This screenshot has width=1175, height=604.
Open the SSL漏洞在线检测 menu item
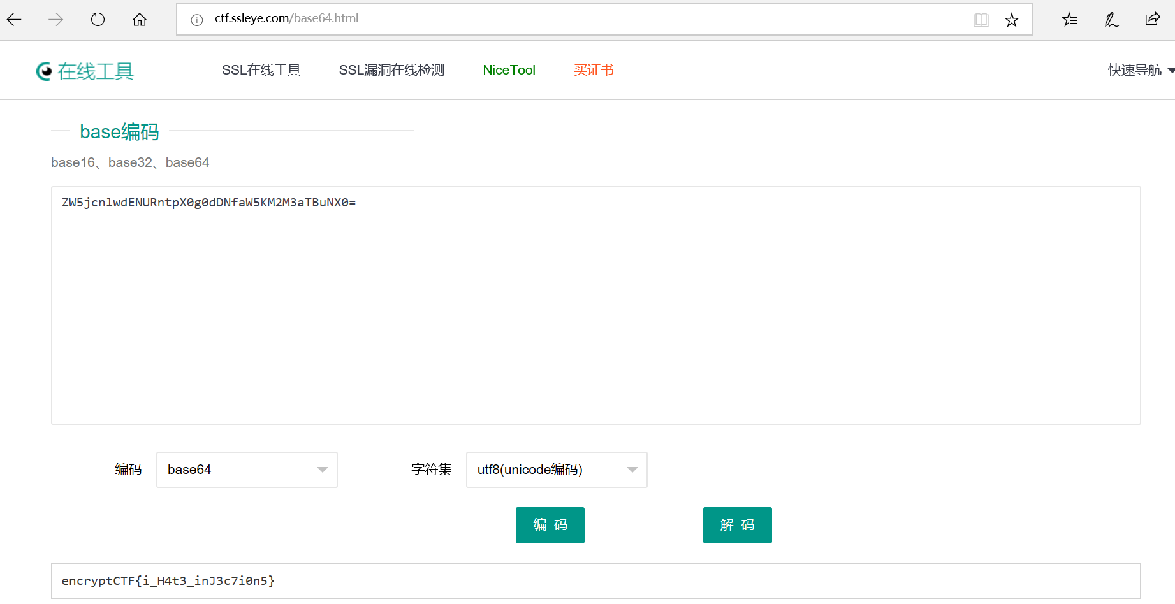click(x=392, y=70)
